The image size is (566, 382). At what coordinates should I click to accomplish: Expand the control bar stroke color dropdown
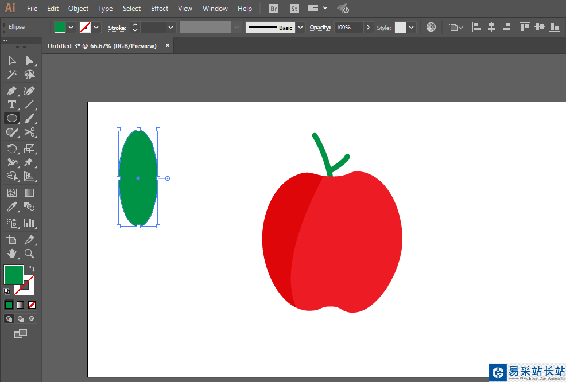point(96,28)
